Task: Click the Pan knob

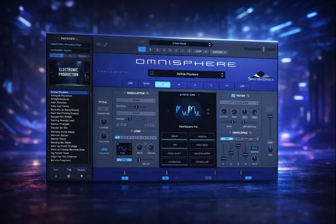Action: 270,150
